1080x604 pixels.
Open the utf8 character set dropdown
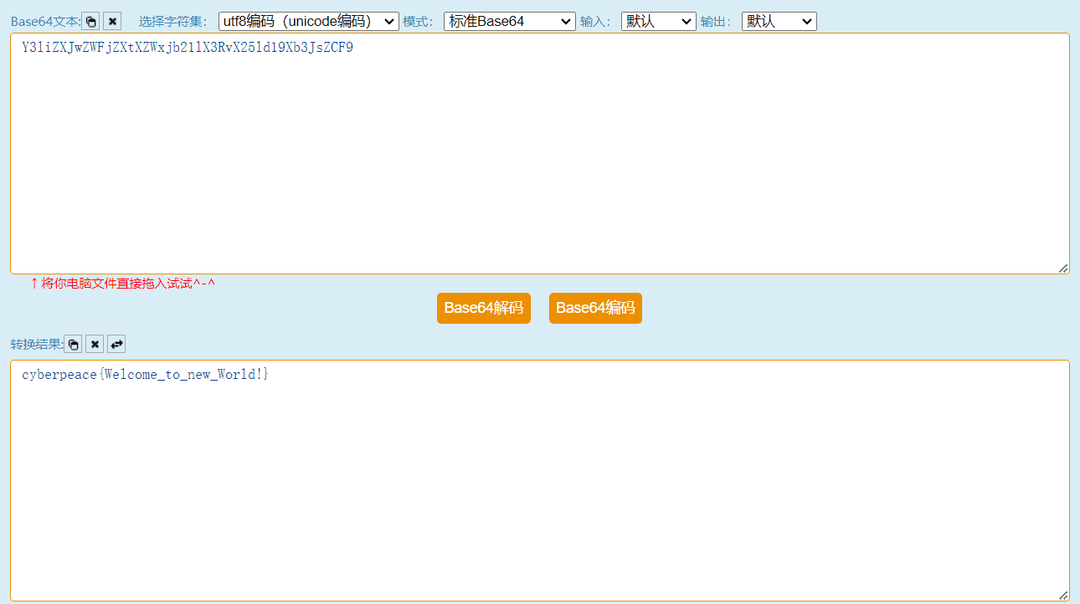point(309,21)
